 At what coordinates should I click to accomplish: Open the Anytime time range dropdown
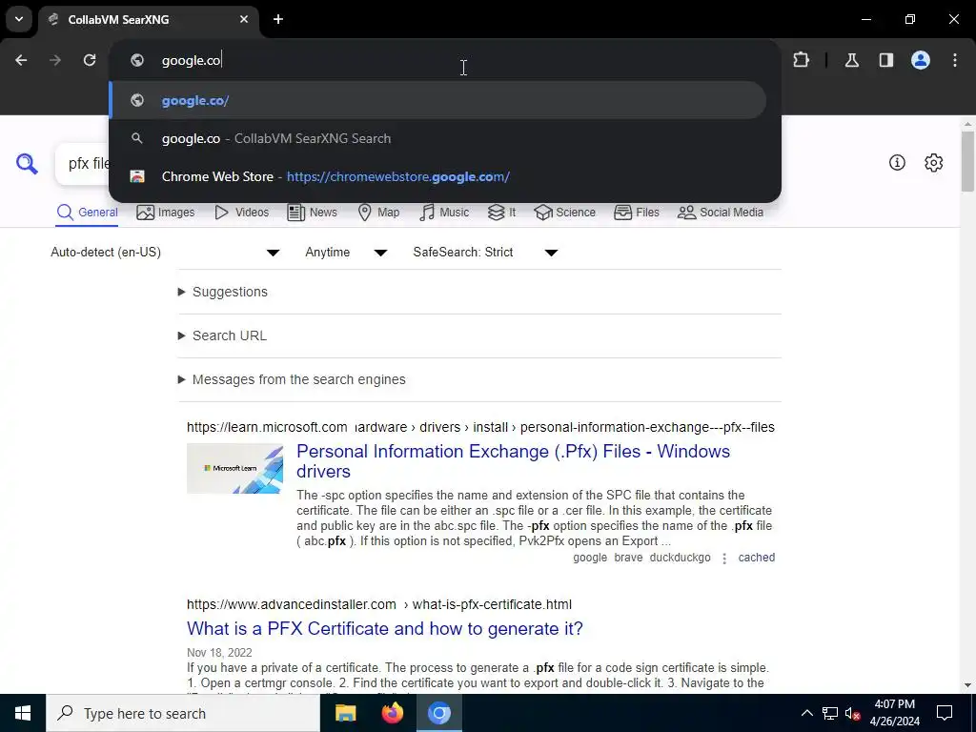point(346,252)
